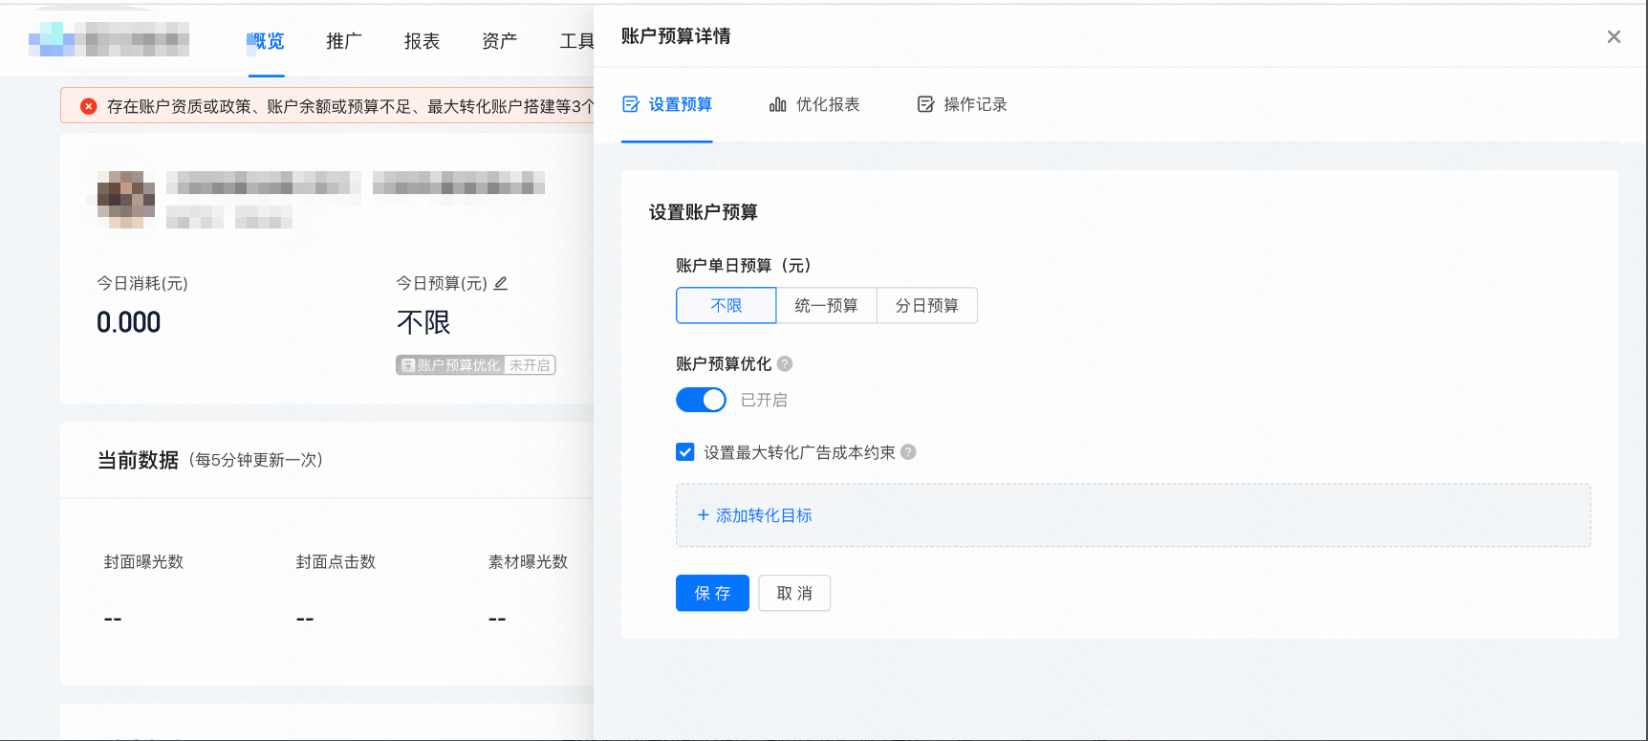
Task: Switch to the 操作记录 tab
Action: tap(962, 104)
